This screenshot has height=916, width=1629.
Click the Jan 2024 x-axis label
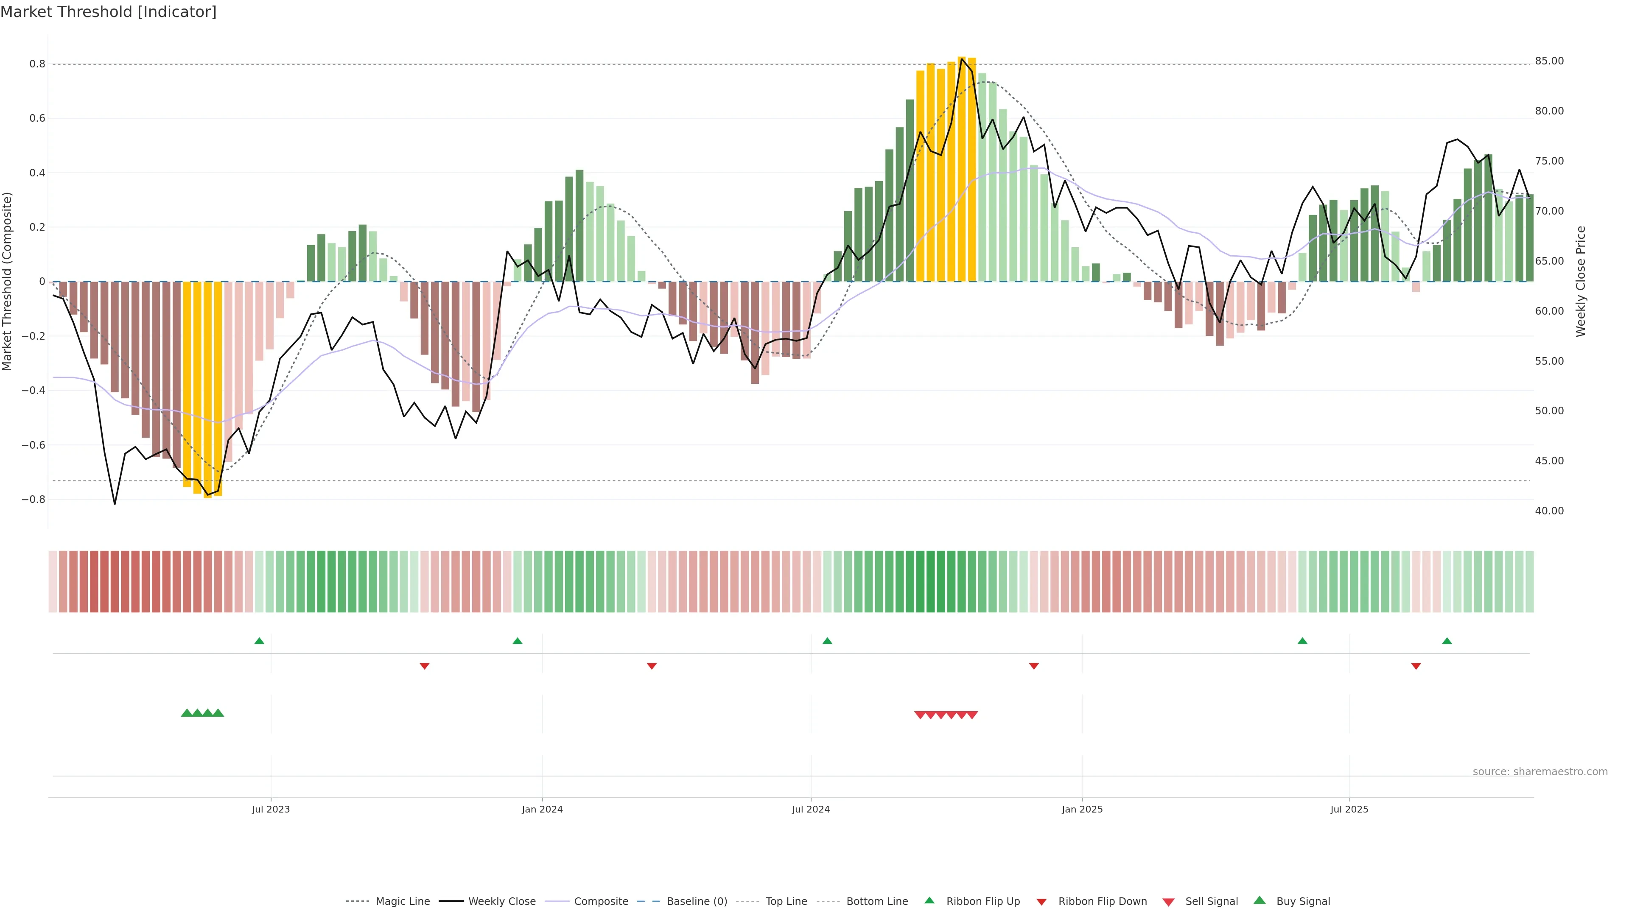coord(542,809)
